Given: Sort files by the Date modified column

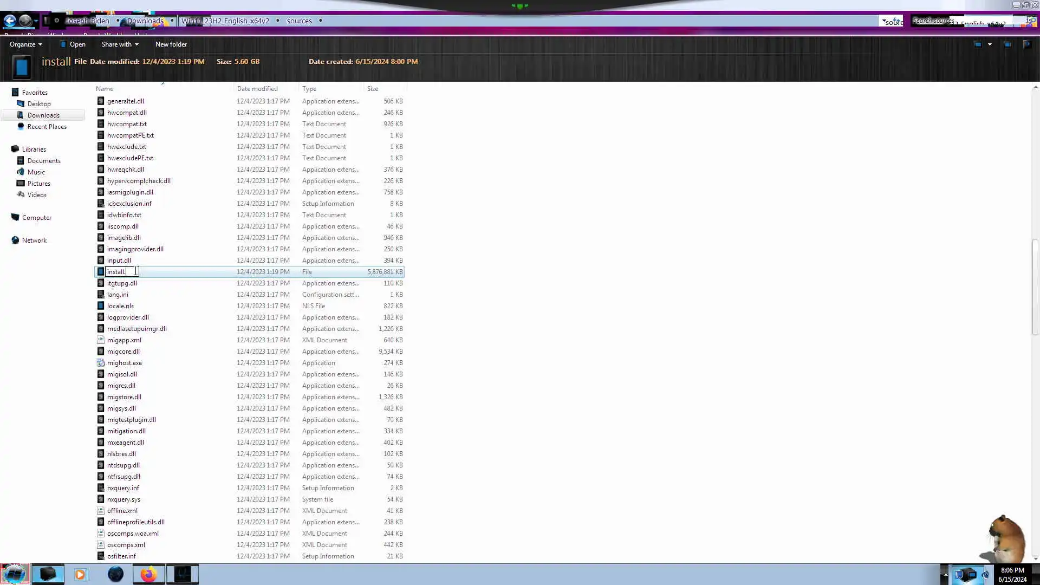Looking at the screenshot, I should click(x=257, y=89).
